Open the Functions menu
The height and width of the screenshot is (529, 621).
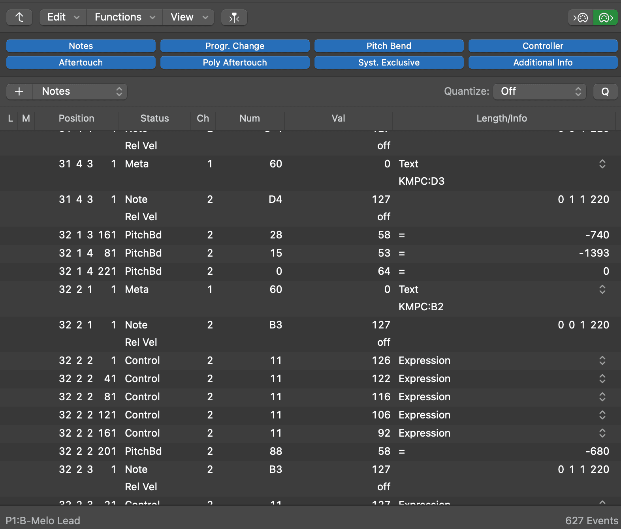tap(124, 17)
